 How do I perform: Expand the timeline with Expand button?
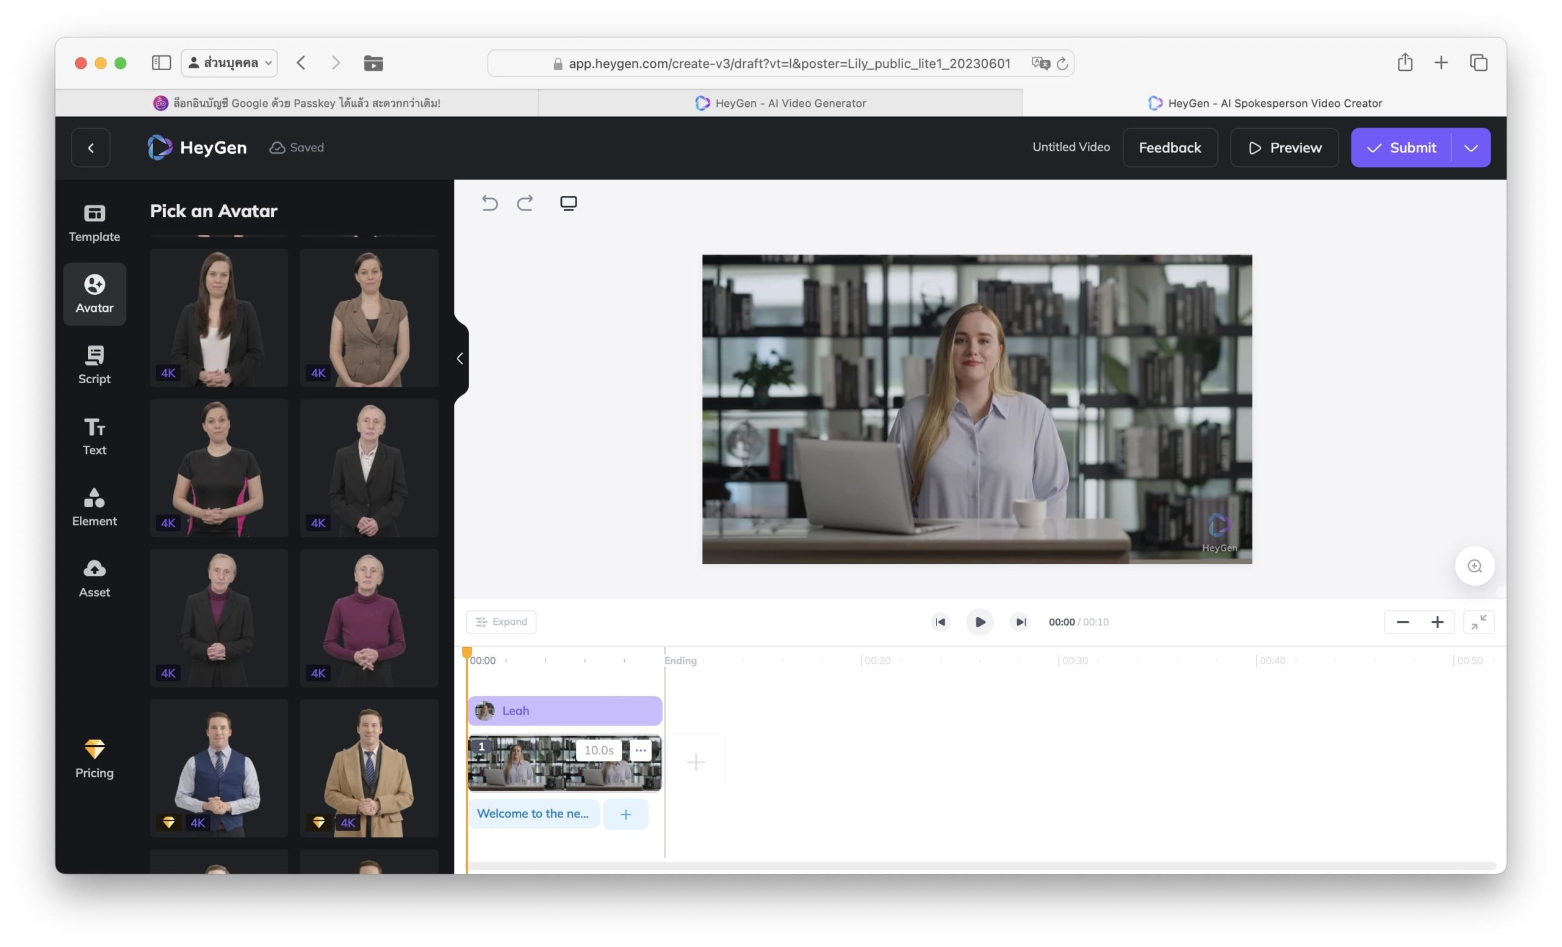point(501,621)
